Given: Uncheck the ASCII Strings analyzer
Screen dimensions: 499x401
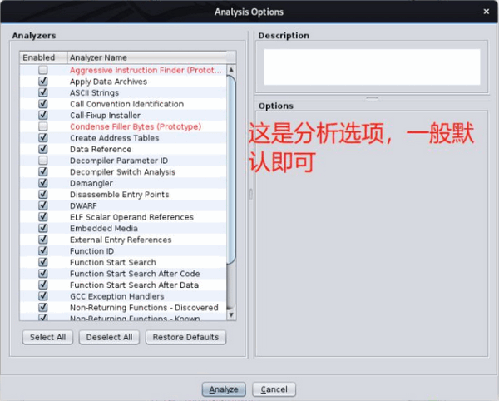Looking at the screenshot, I should pos(43,92).
